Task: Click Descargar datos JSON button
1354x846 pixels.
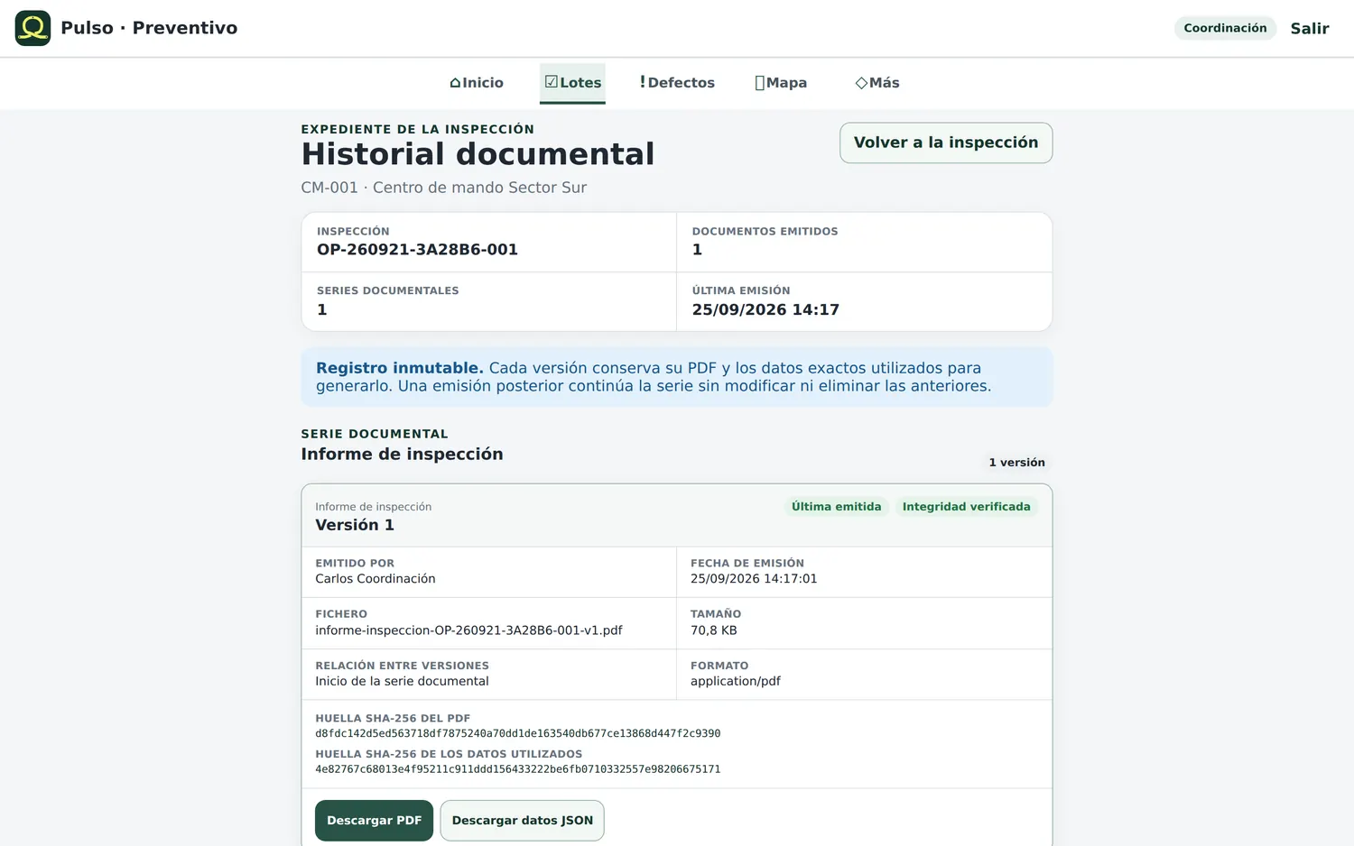Action: [x=522, y=821]
